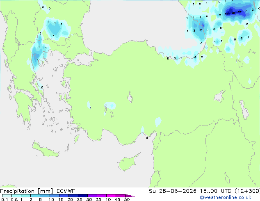Viewport: 260px width, 201px height.
Task: Click the '(12+300)' forecast offset text
Action: (x=247, y=191)
